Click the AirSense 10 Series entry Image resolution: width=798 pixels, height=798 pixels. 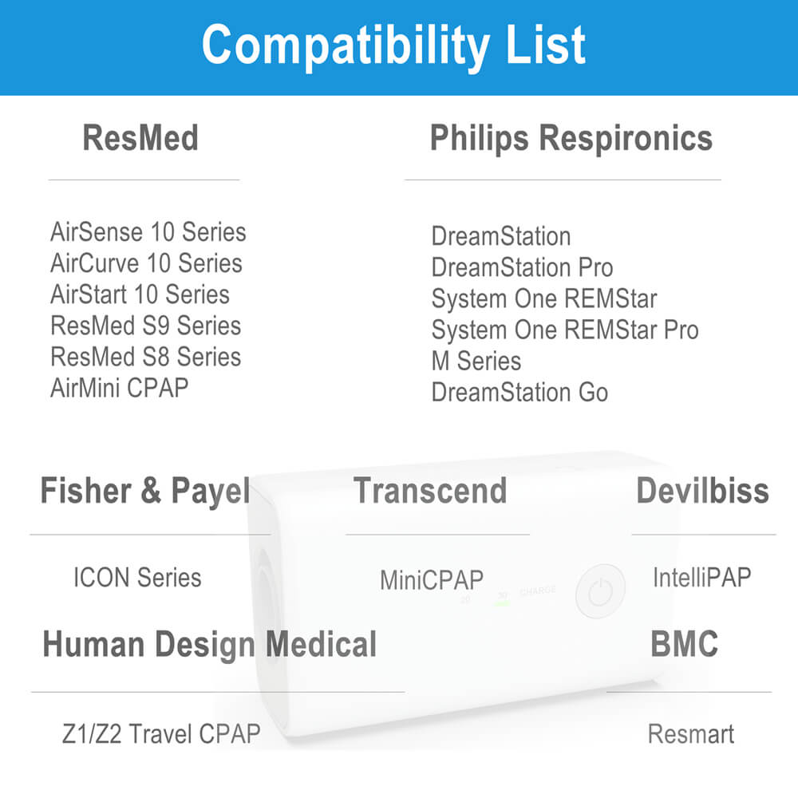click(x=148, y=232)
